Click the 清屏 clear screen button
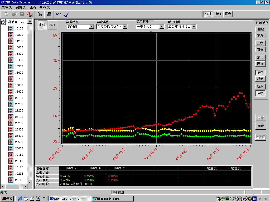The width and height of the screenshot is (270, 202). [261, 35]
